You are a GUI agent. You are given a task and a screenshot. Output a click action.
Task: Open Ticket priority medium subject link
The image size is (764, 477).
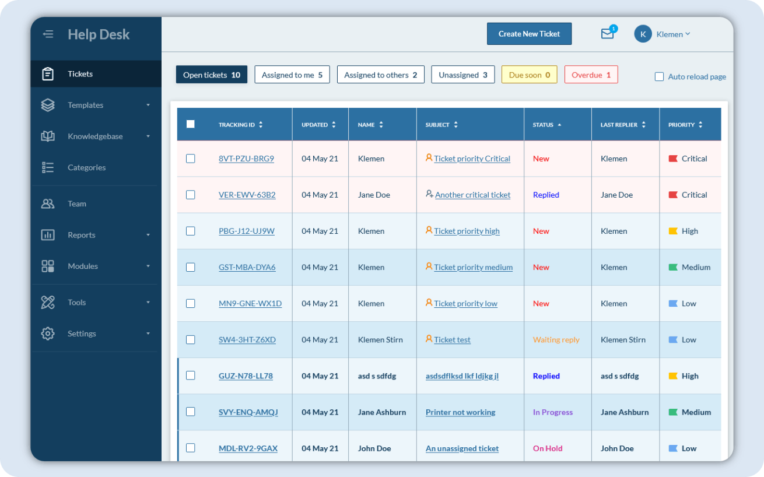click(474, 267)
